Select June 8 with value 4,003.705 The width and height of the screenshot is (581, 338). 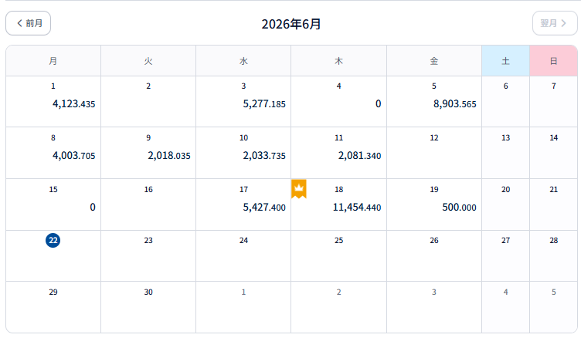53,153
